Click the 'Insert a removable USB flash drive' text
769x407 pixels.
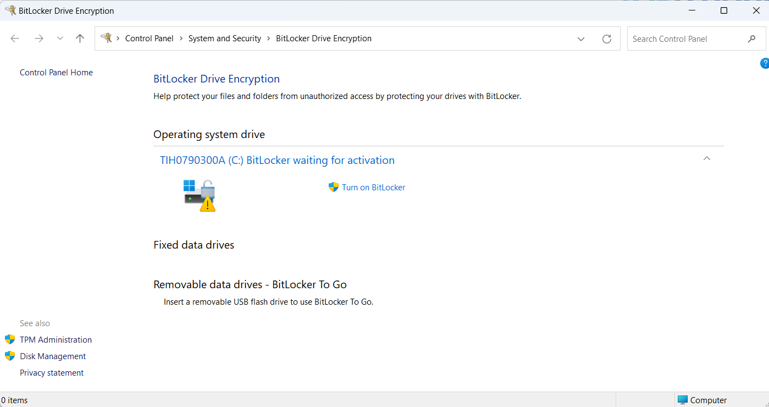click(x=268, y=302)
